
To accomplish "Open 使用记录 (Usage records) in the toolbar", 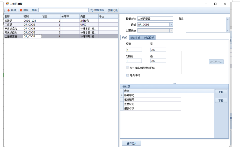I will 112,10.
